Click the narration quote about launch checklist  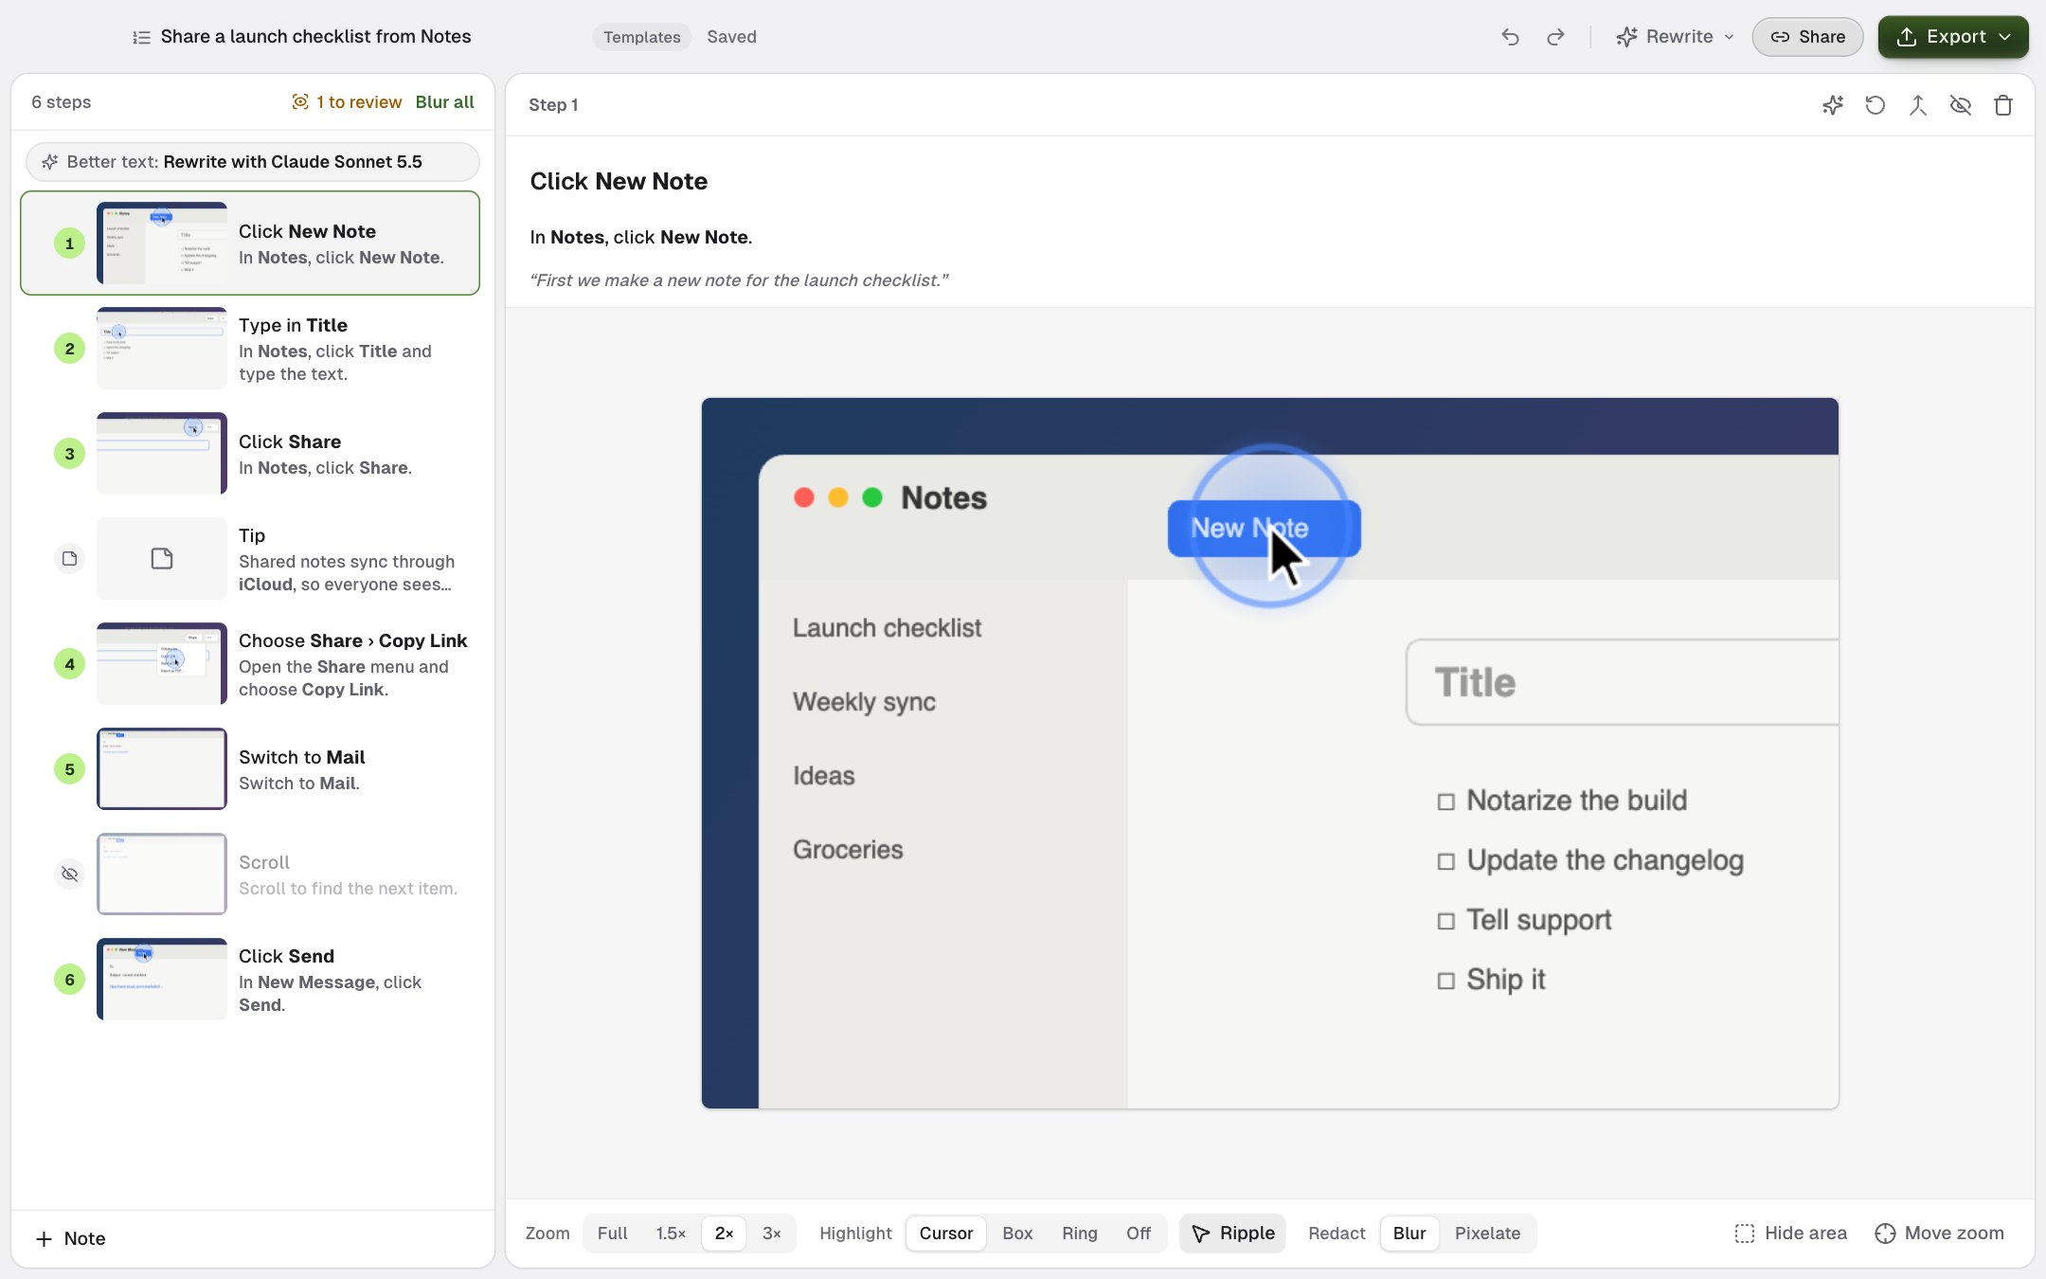(739, 280)
